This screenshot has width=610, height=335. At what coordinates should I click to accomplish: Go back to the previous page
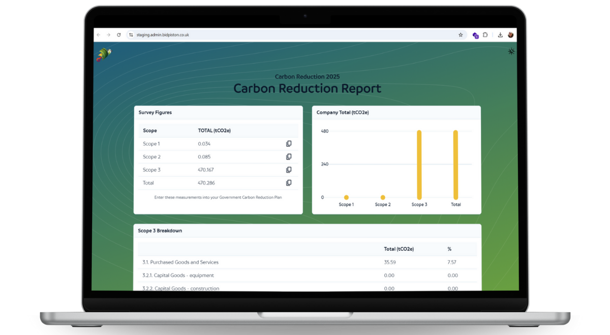pos(99,35)
